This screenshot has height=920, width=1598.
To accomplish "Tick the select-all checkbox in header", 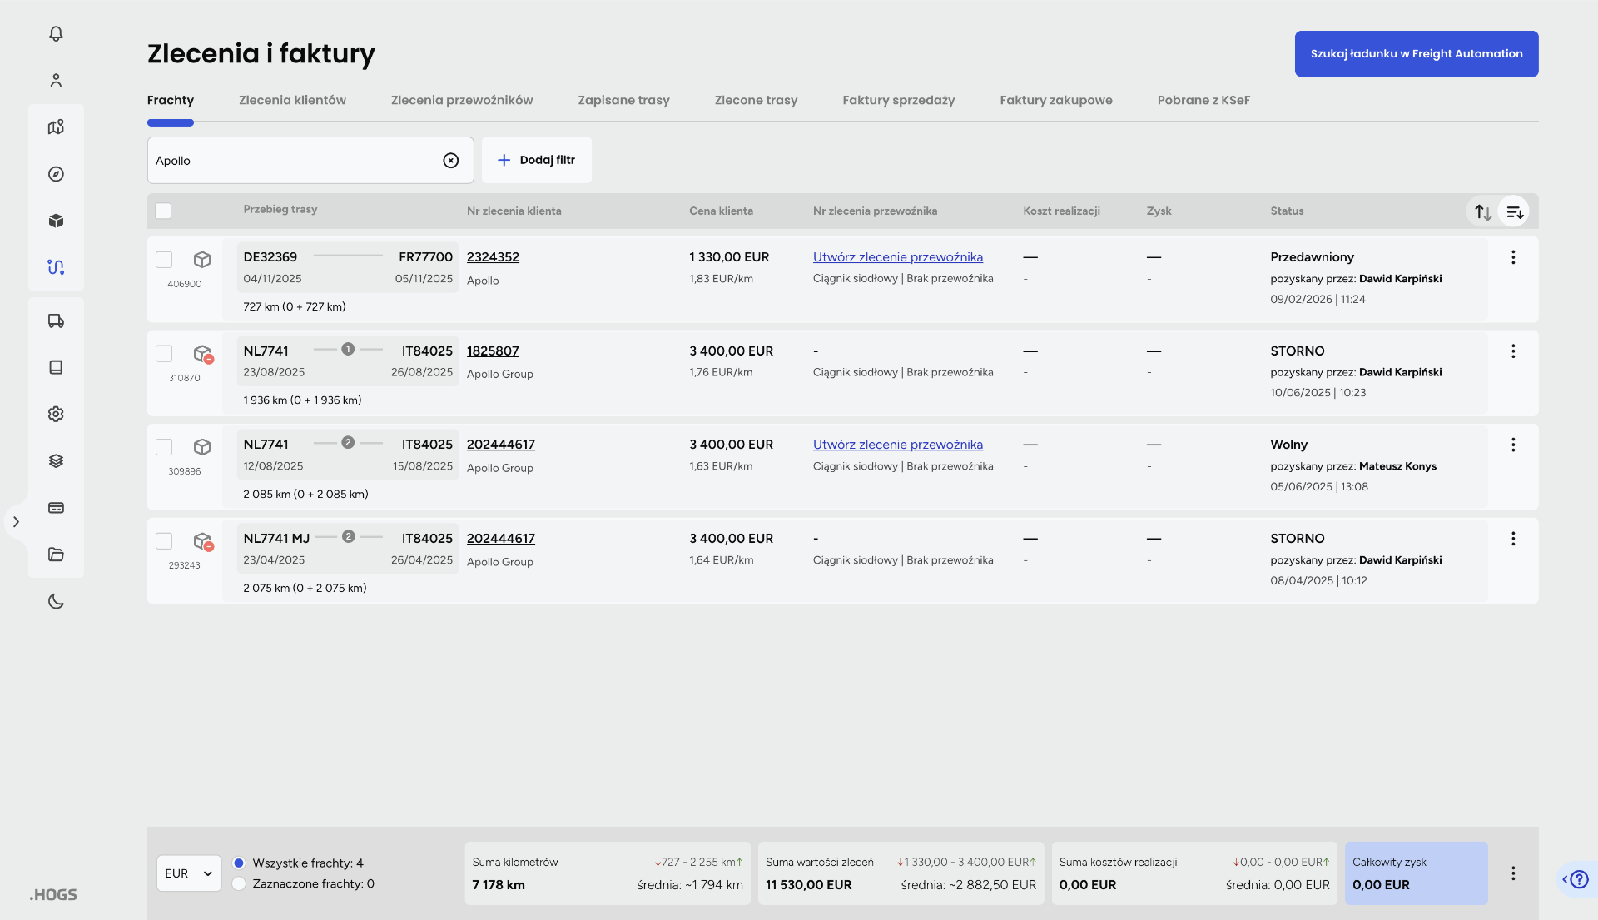I will [x=163, y=211].
